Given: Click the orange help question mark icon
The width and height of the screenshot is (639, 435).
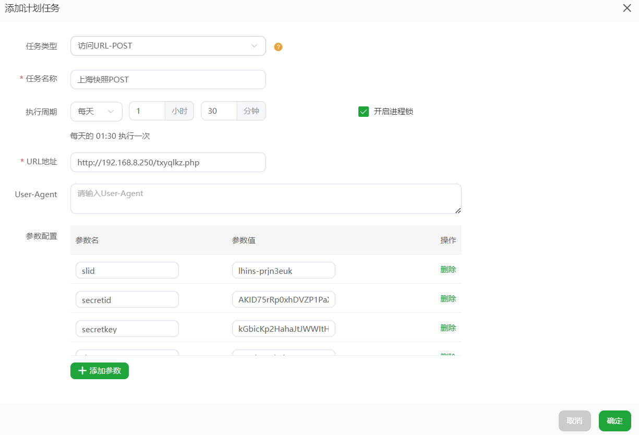Looking at the screenshot, I should click(x=278, y=47).
